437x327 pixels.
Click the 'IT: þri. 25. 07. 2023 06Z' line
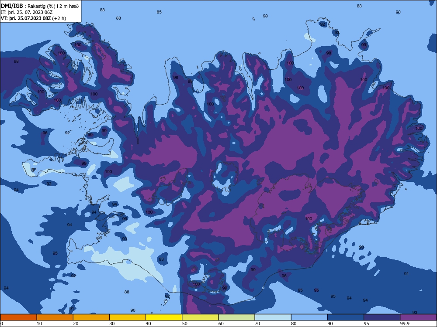(27, 12)
